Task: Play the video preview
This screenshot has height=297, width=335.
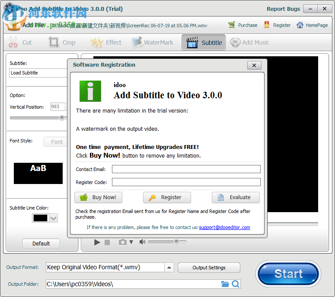Action: coord(97,242)
